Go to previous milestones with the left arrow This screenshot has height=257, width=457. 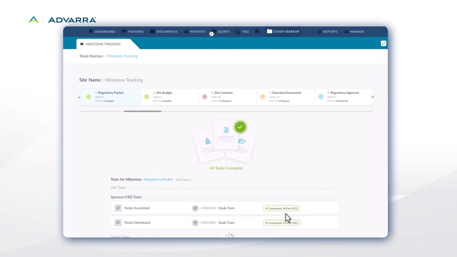pos(79,97)
